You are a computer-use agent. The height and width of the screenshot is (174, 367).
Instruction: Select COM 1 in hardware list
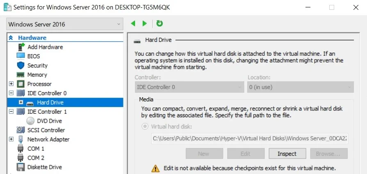tap(36, 149)
